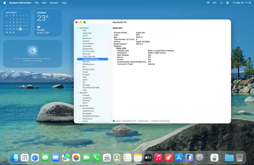Open Launchpad apps grid in dock
This screenshot has width=254, height=165.
click(x=25, y=158)
